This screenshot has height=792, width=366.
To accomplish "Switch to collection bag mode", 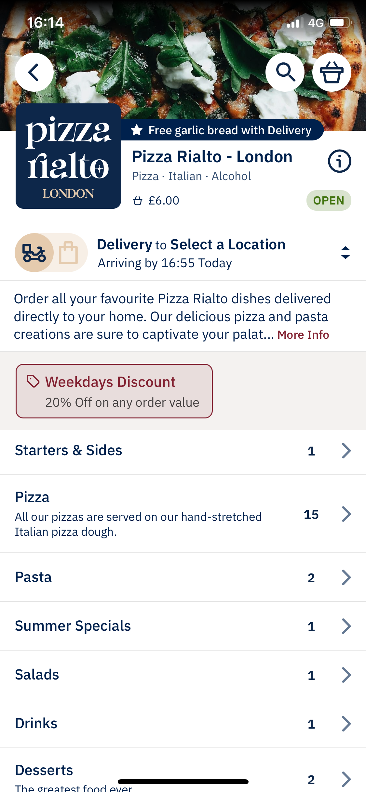I will pyautogui.click(x=68, y=253).
